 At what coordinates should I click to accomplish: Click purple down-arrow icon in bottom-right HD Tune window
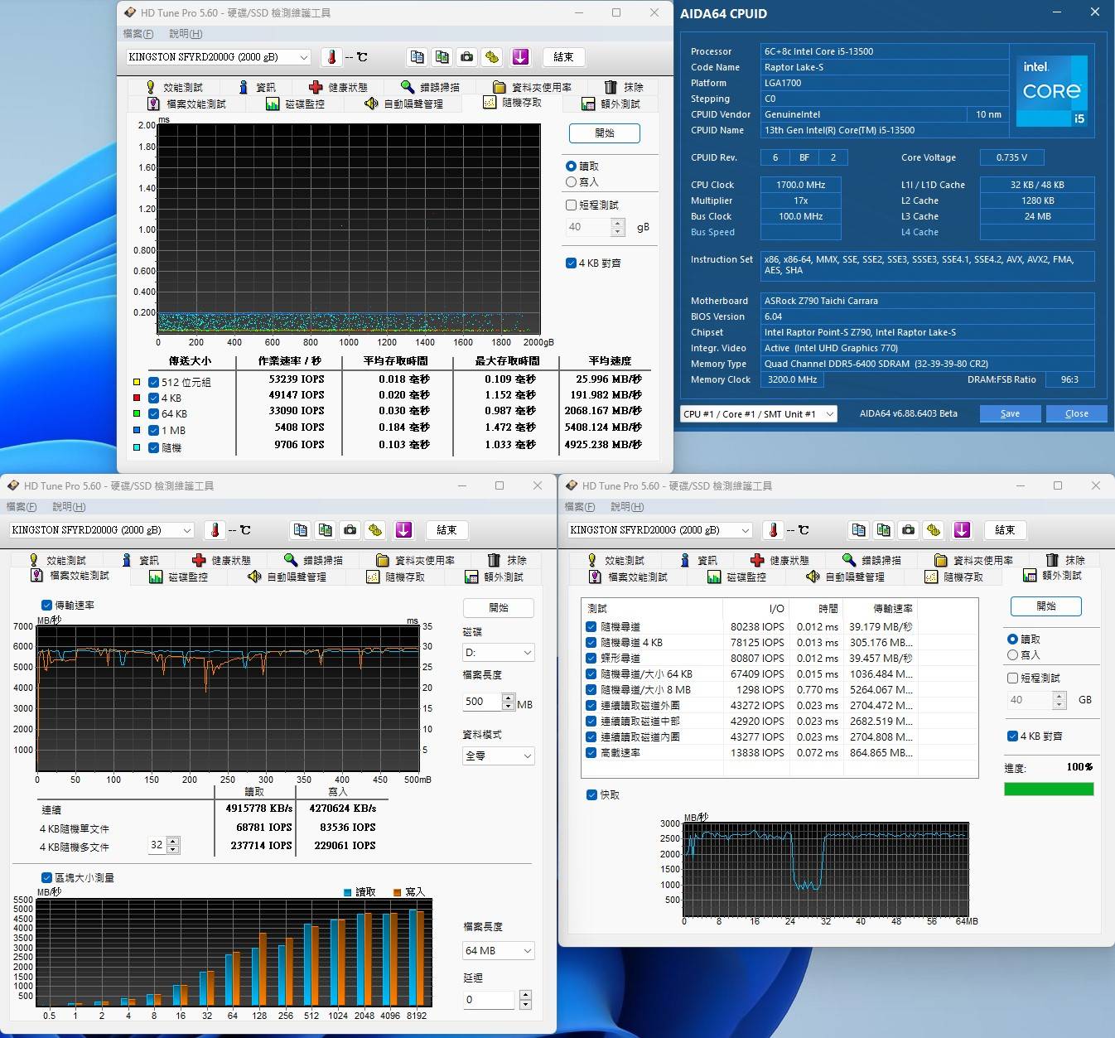pyautogui.click(x=962, y=530)
